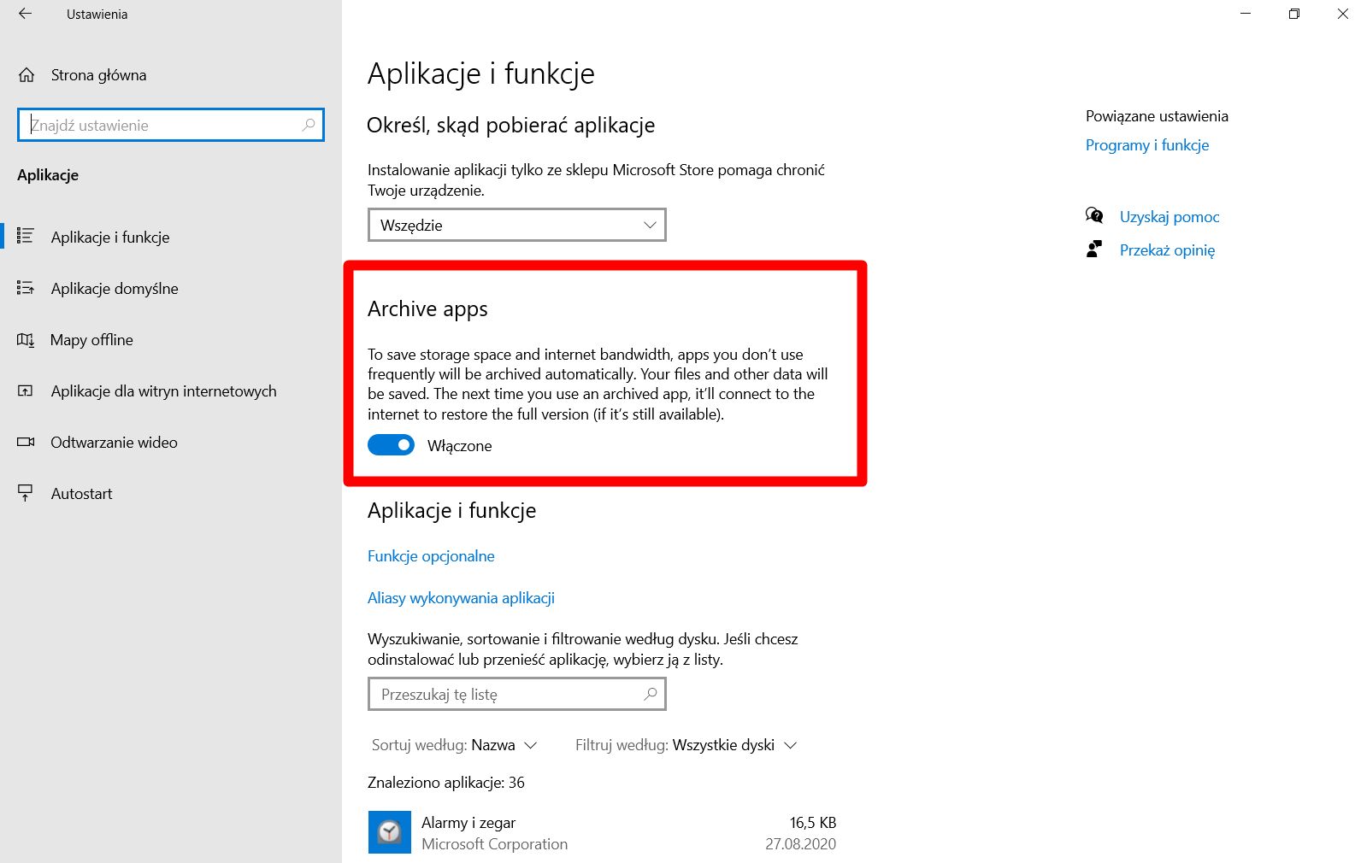Open the Sortuj według Nazwa dropdown
The image size is (1361, 863).
click(x=455, y=745)
